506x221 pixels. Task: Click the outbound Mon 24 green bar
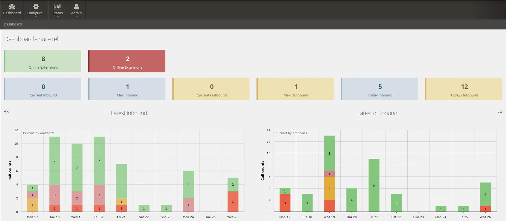tap(441, 209)
